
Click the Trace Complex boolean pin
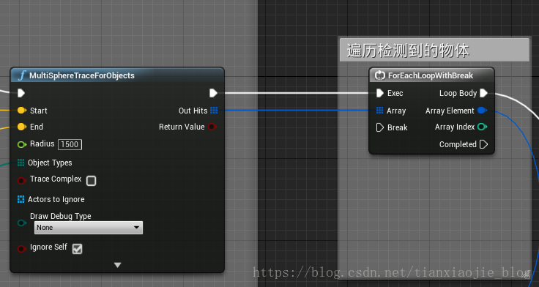(22, 180)
